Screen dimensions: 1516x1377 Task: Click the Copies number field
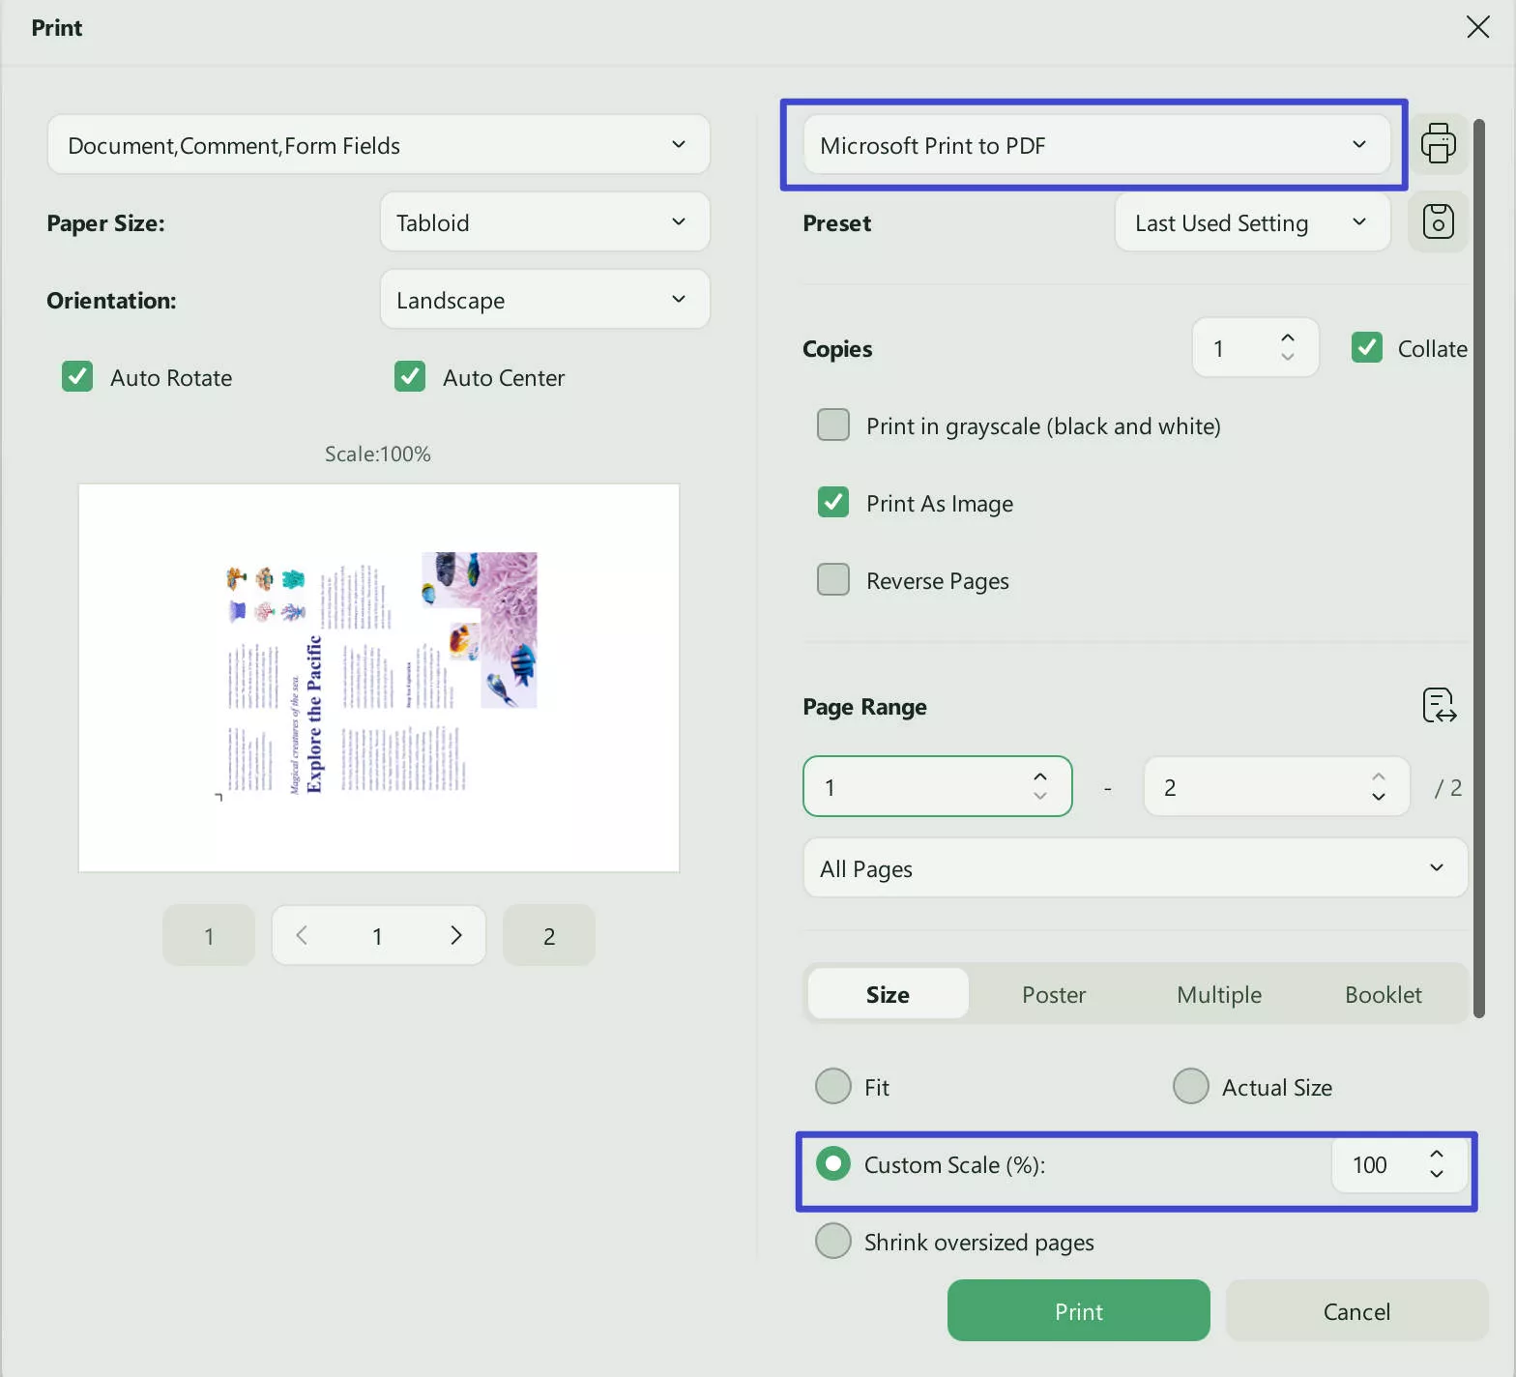tap(1255, 348)
